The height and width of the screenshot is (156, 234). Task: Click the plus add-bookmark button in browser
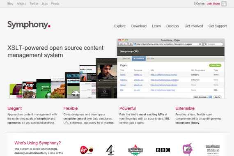(131, 44)
